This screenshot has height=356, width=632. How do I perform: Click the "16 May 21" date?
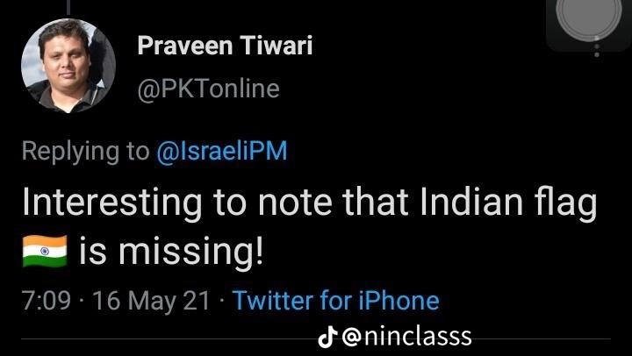click(151, 302)
